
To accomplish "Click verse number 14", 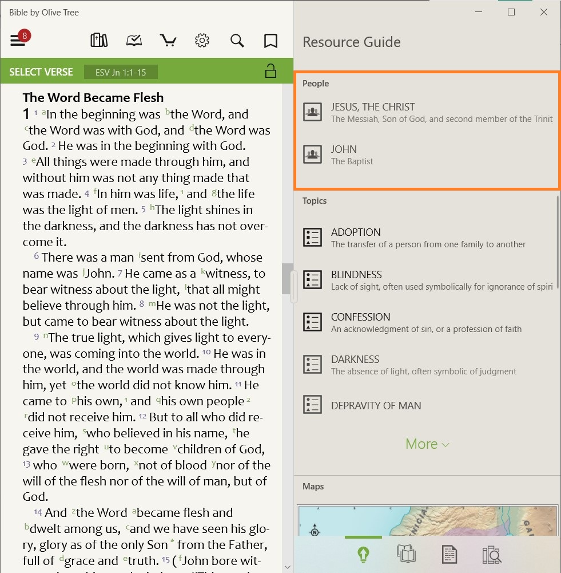I will [38, 512].
